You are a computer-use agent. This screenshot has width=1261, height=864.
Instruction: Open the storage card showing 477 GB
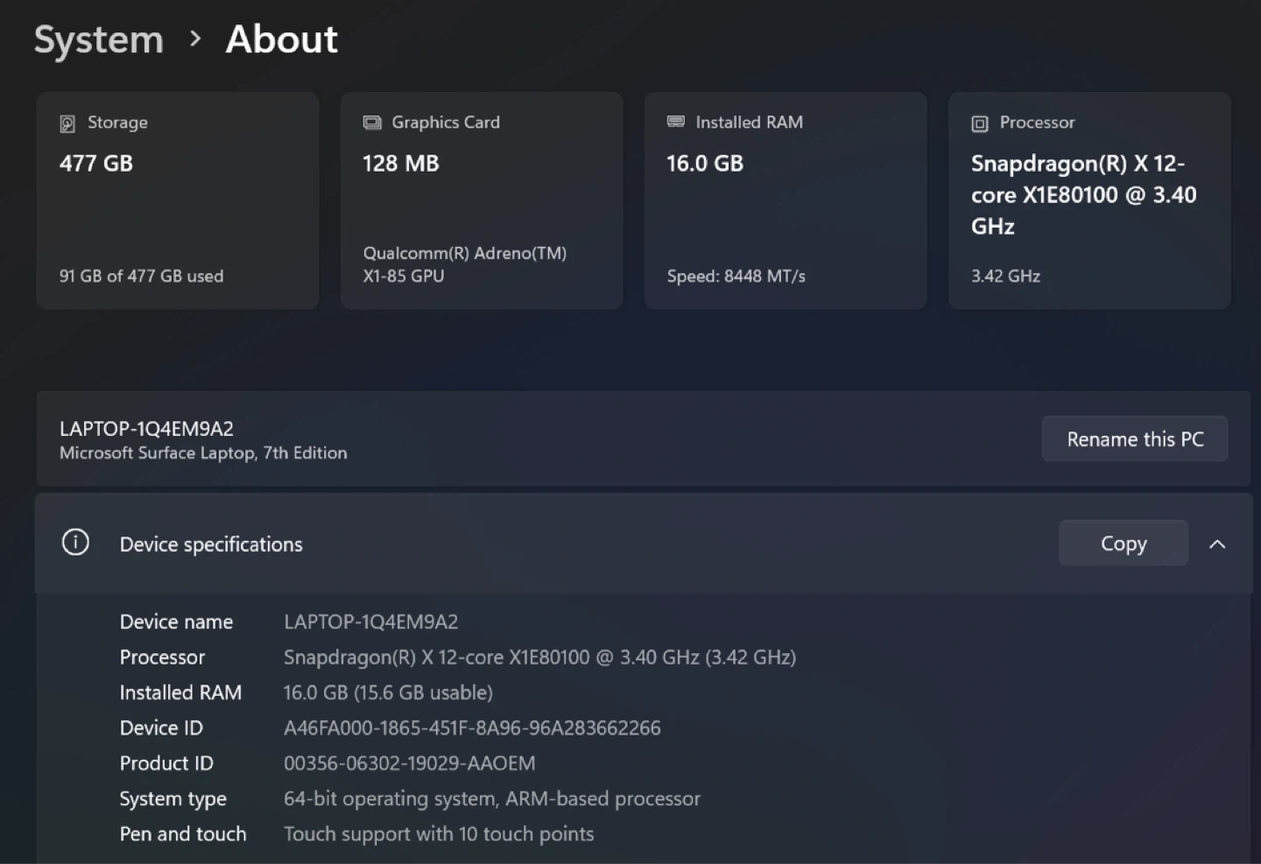click(178, 200)
